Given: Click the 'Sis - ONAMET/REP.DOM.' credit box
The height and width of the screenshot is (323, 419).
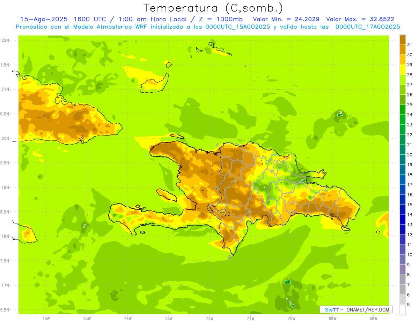Looking at the screenshot, I should [x=356, y=309].
